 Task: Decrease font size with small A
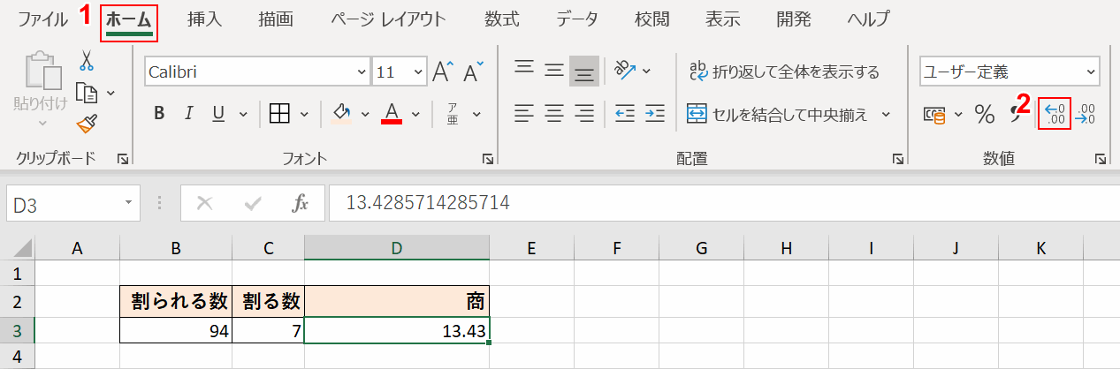coord(474,72)
